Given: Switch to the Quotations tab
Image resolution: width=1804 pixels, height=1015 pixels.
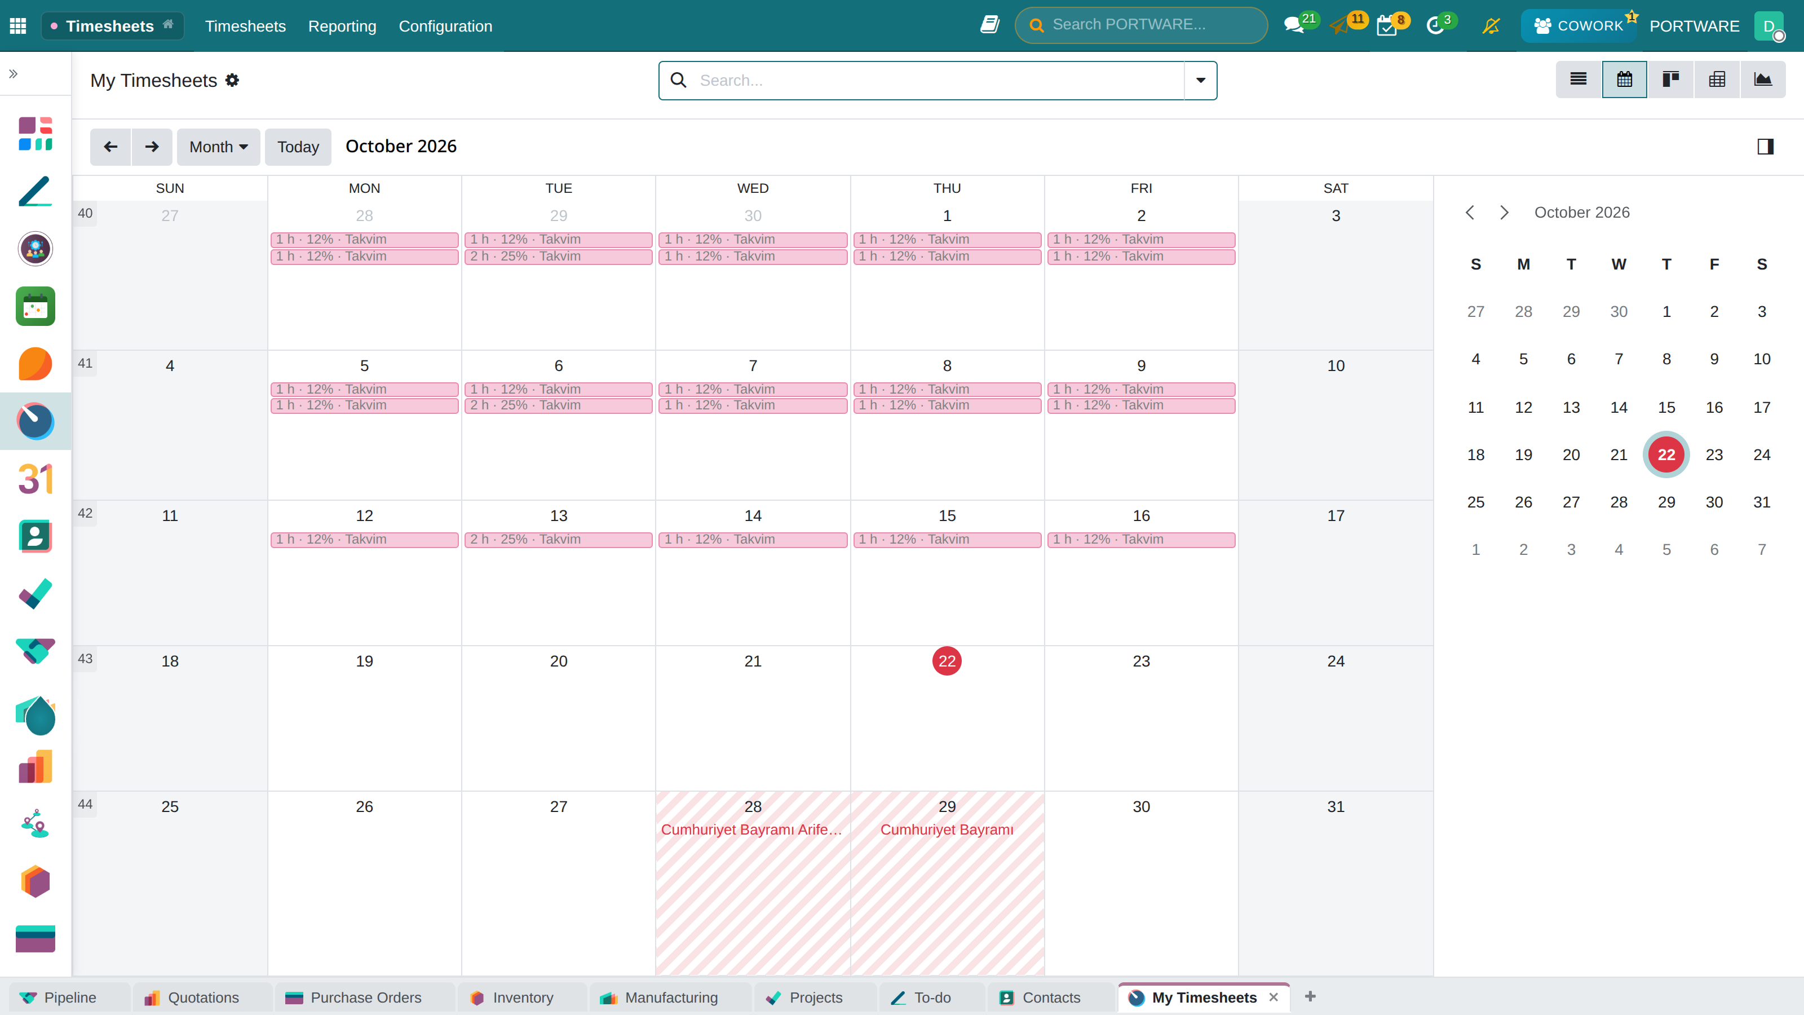Looking at the screenshot, I should 203,998.
